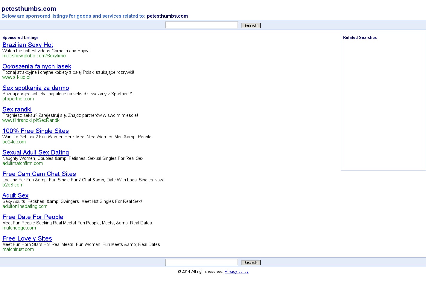Select the Free Cam Cam Chat Sites link
The image size is (426, 300).
click(x=39, y=174)
